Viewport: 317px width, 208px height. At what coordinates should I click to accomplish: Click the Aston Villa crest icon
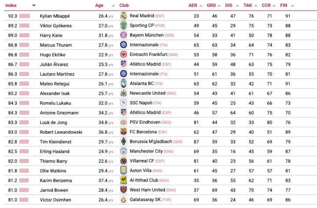coord(123,171)
